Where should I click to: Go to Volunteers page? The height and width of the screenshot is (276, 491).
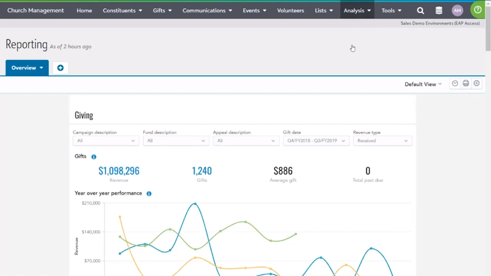291,10
